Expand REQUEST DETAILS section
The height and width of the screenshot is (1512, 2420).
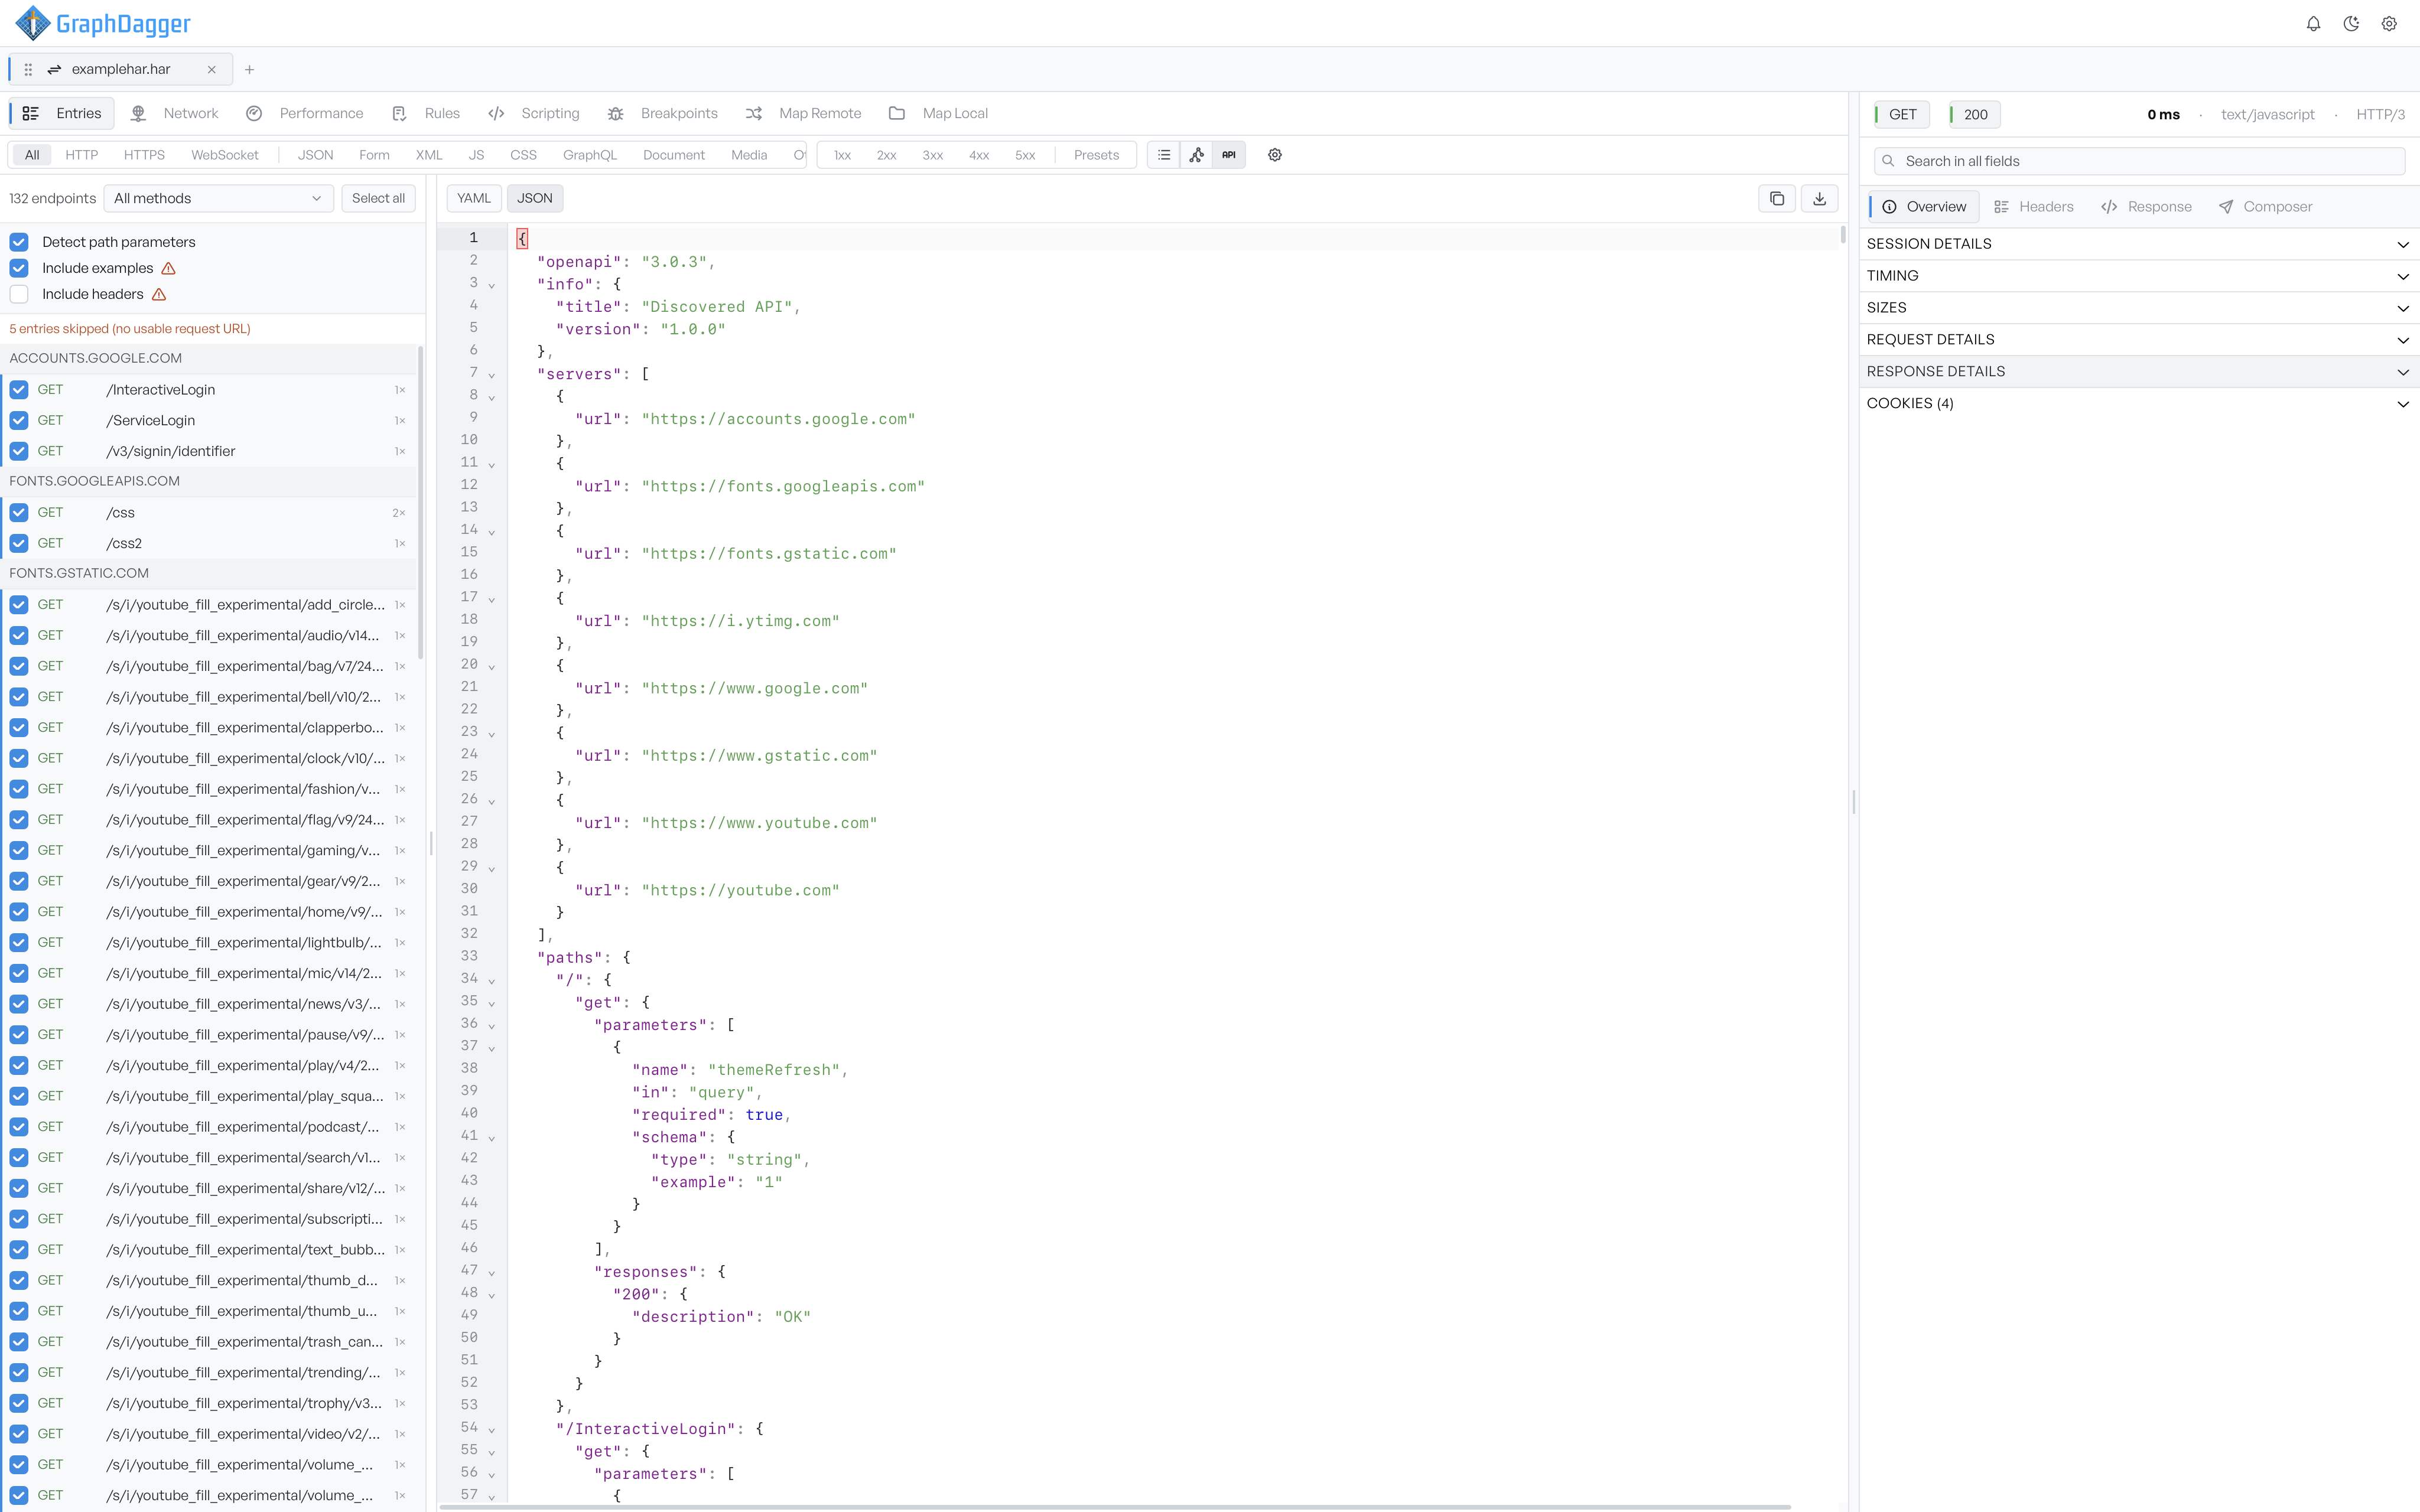[2139, 340]
